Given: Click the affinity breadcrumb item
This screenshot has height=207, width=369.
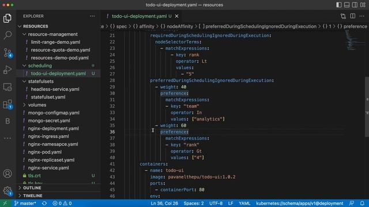Looking at the screenshot, I should pyautogui.click(x=144, y=26).
